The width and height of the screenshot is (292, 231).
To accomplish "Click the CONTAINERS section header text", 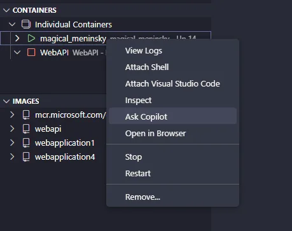I will [34, 10].
